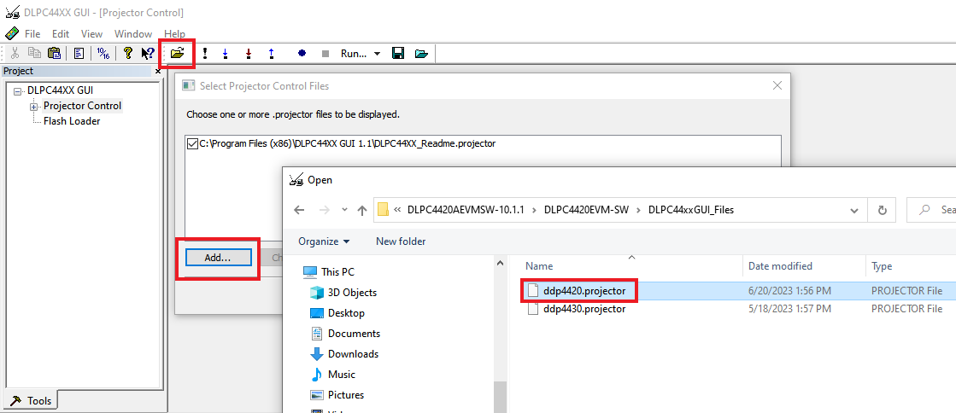Click the black exclamation mark toolbar icon
The height and width of the screenshot is (413, 956).
point(205,54)
